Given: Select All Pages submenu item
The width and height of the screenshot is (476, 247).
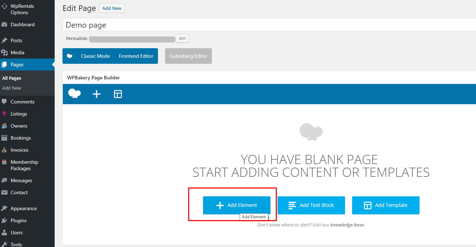Looking at the screenshot, I should [x=12, y=78].
